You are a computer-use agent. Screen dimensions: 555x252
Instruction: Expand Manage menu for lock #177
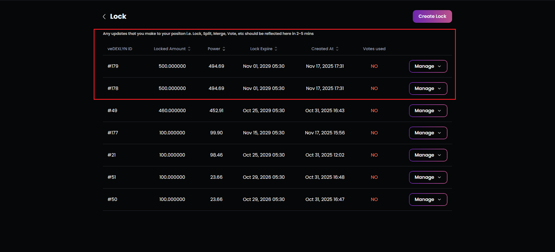[x=428, y=133]
